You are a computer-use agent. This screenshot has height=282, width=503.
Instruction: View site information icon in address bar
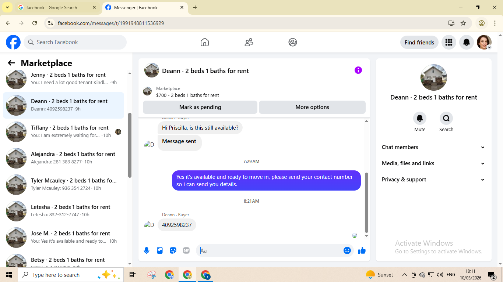[x=51, y=23]
